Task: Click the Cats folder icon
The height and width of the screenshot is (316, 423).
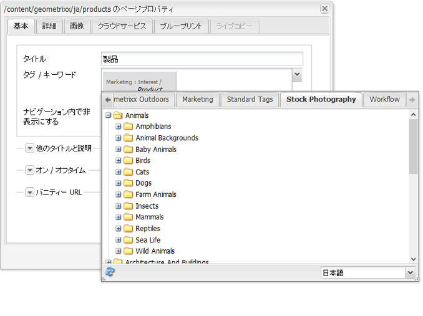Action: click(x=128, y=172)
